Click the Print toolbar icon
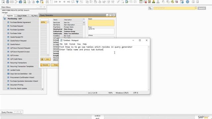This screenshot has height=119, width=212. 8,2
